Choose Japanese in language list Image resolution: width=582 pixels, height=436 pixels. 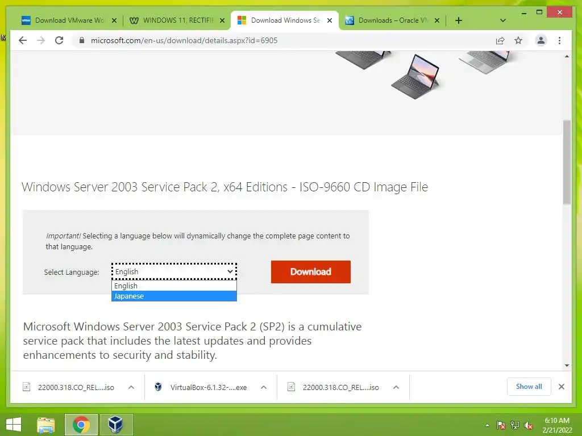[174, 296]
